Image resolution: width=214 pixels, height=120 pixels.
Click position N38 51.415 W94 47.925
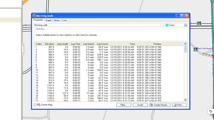click(x=149, y=98)
